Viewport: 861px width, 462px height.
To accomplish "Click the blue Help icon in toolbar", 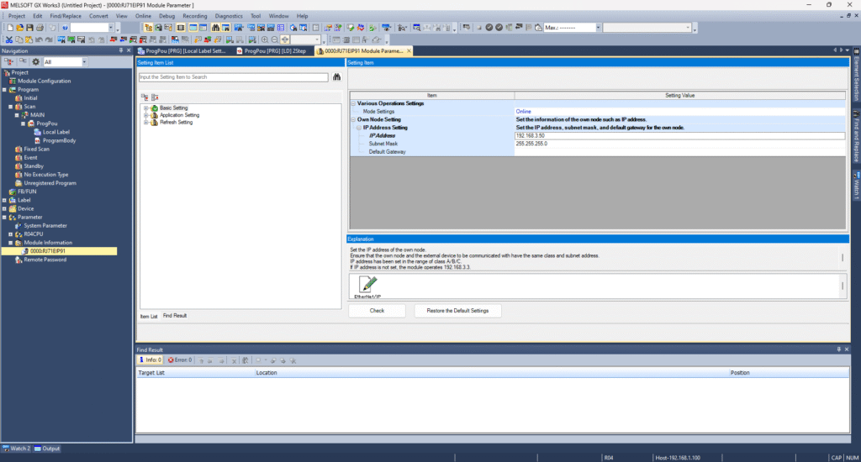I will click(65, 28).
